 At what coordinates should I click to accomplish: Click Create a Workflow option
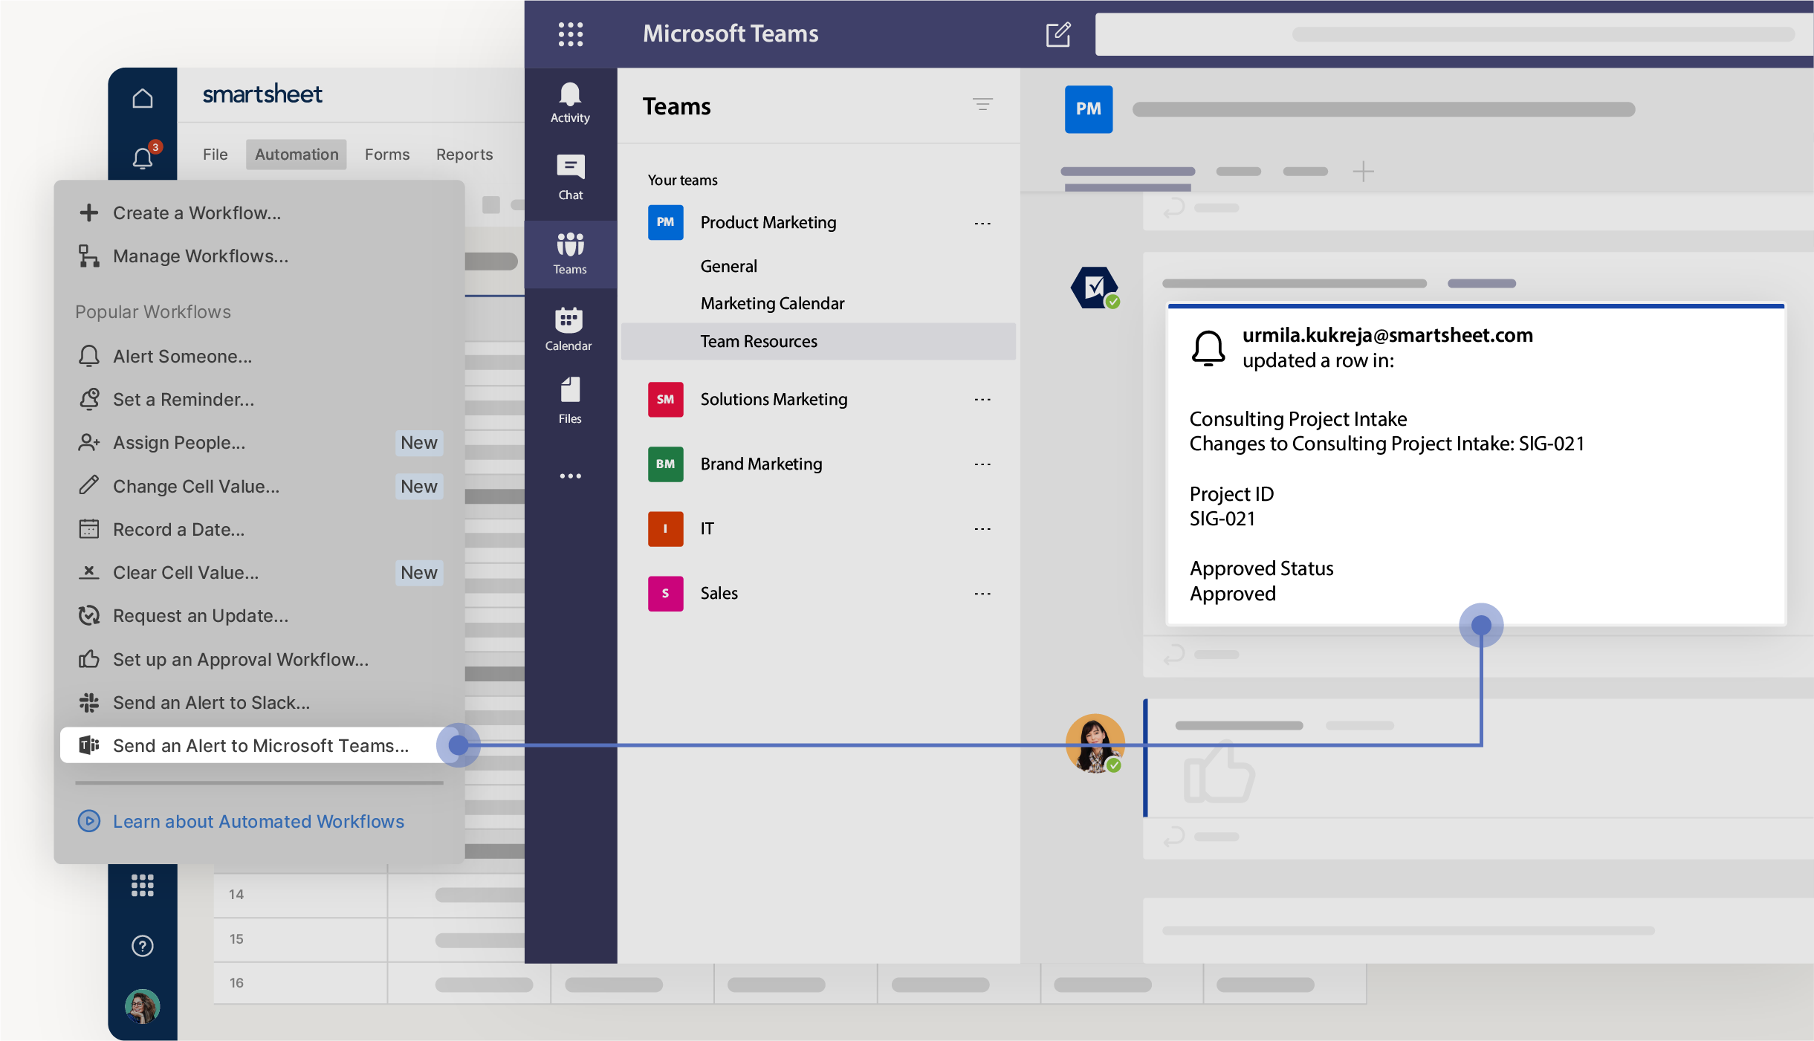click(196, 213)
